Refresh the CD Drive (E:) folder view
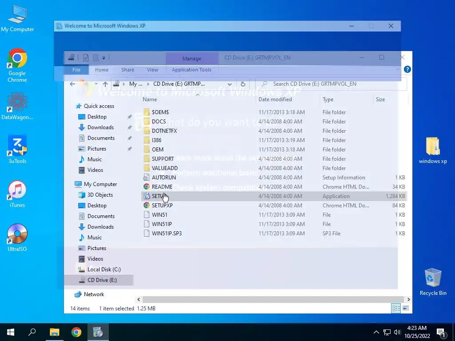The height and width of the screenshot is (341, 455). 243,84
